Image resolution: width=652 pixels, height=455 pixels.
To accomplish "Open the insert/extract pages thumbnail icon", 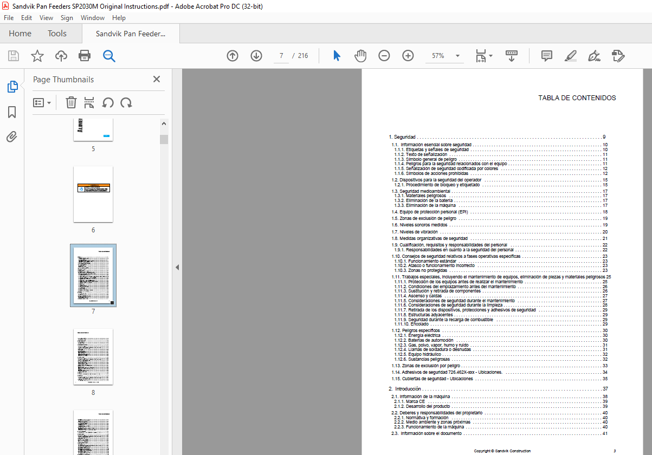I will click(x=89, y=102).
